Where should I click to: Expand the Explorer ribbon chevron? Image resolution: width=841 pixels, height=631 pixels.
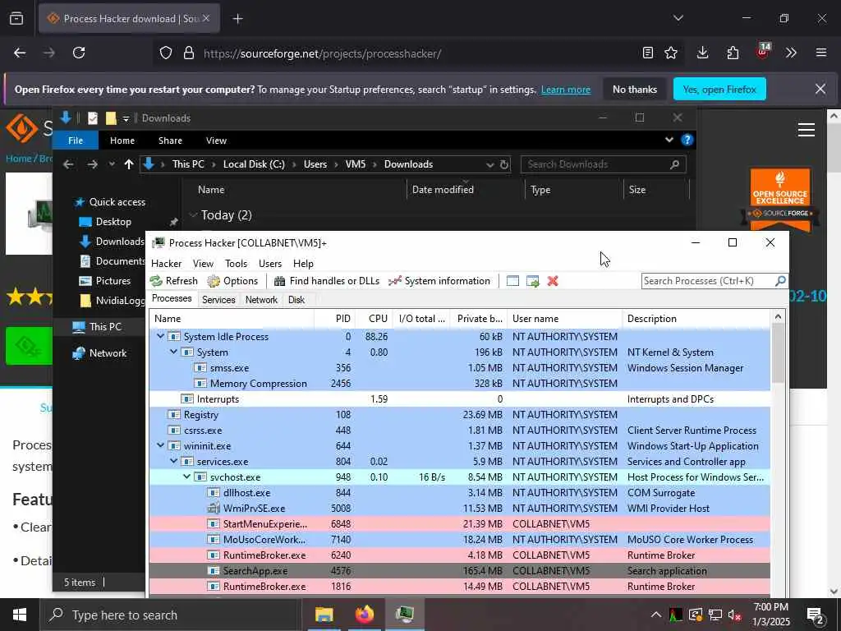(x=669, y=140)
